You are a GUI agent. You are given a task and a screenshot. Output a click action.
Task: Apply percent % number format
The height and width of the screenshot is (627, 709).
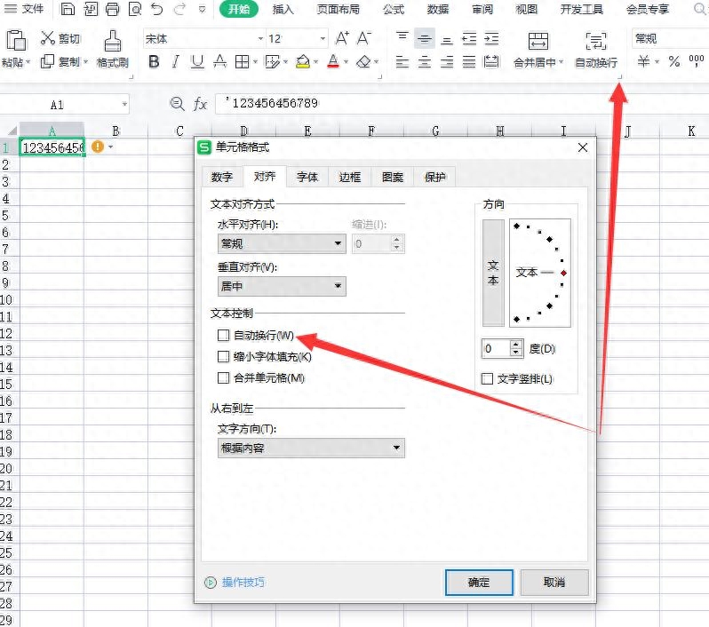[x=674, y=61]
